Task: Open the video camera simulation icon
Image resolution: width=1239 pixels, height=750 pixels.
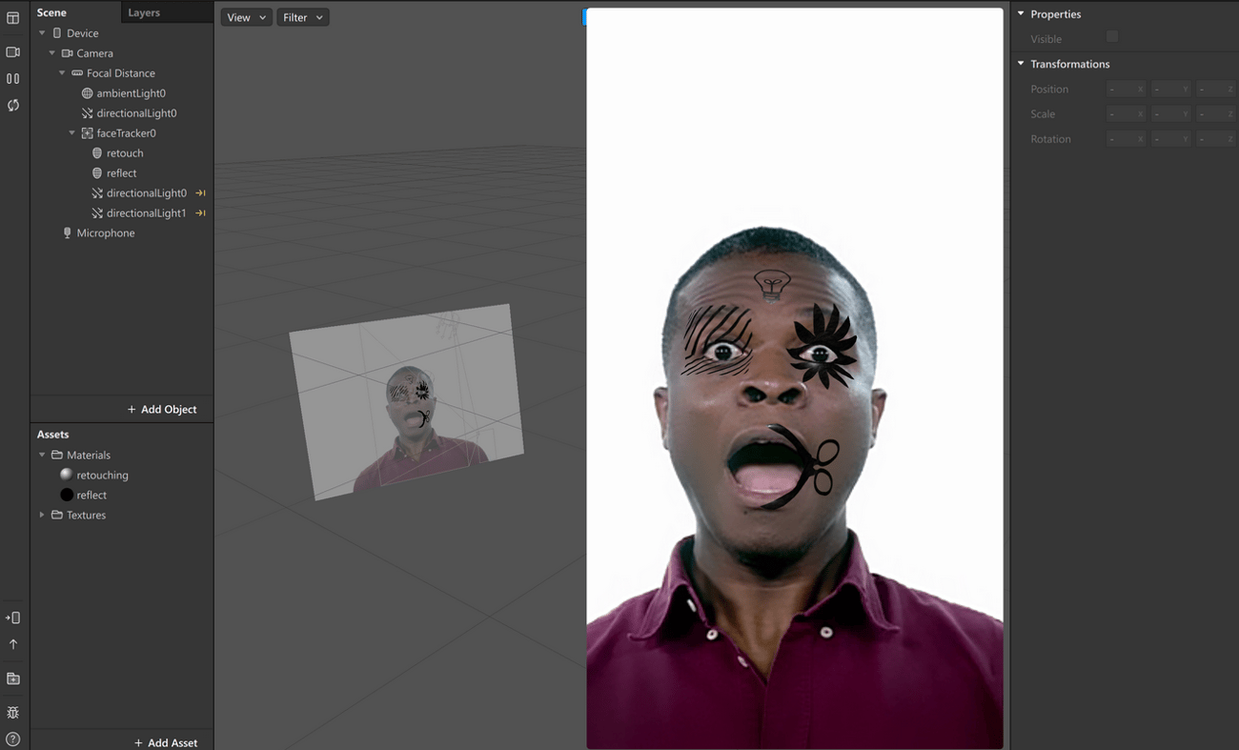Action: (x=12, y=51)
